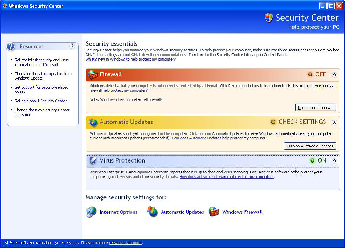The width and height of the screenshot is (345, 248).
Task: Open How does antivirus software help link
Action: [x=226, y=177]
